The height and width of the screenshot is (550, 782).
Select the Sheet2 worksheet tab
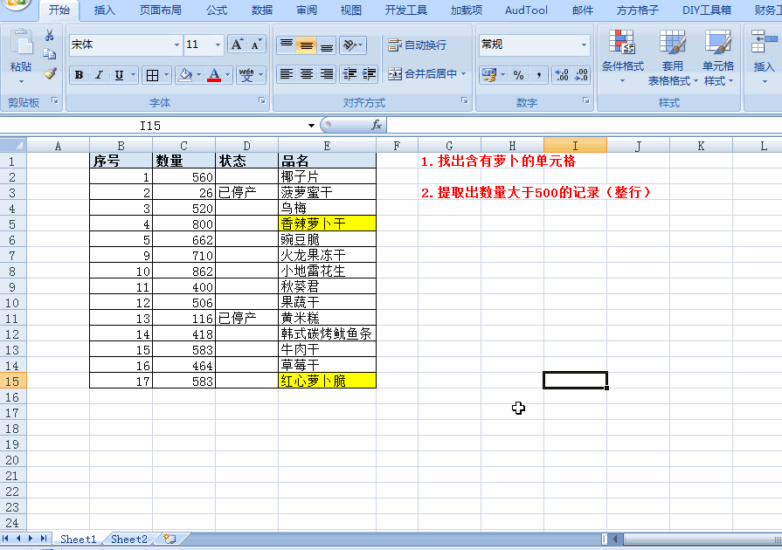click(128, 540)
